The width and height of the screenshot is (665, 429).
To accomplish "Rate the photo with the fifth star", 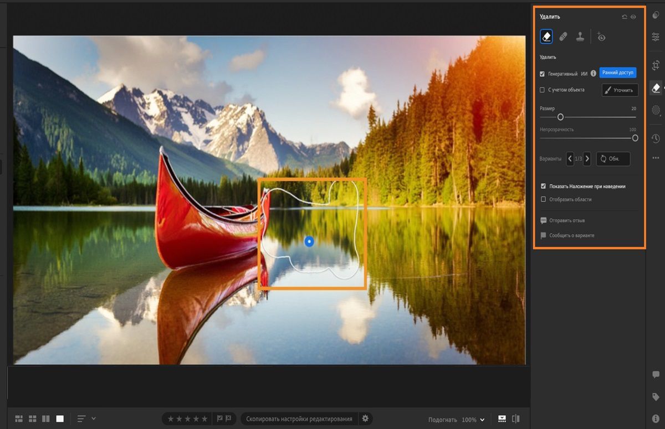I will [x=204, y=419].
